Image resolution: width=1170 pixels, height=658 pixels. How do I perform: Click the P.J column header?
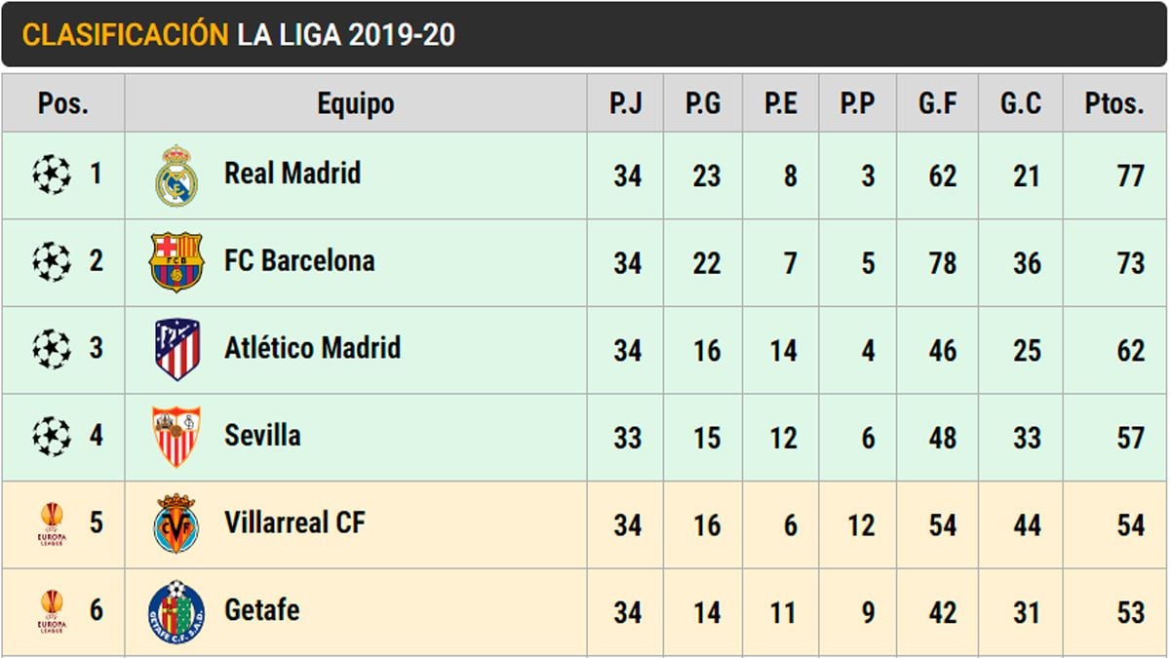coord(625,103)
